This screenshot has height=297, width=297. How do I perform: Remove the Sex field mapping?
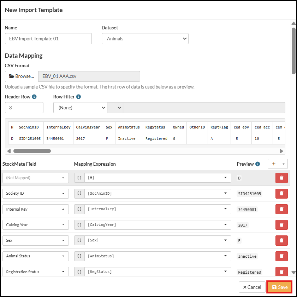point(281,240)
